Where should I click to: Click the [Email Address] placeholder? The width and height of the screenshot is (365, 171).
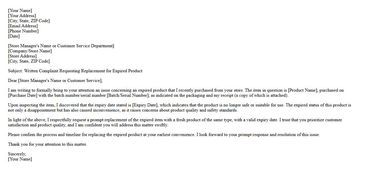click(23, 26)
